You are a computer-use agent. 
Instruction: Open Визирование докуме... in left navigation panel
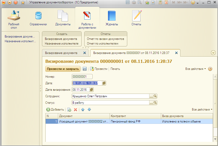coord(20,36)
